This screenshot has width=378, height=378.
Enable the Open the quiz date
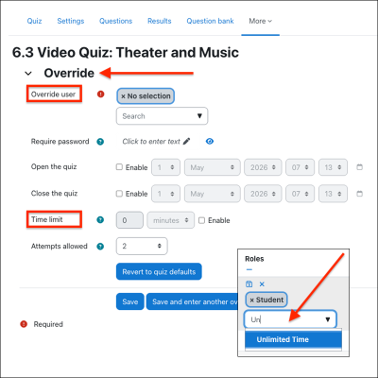pyautogui.click(x=119, y=167)
